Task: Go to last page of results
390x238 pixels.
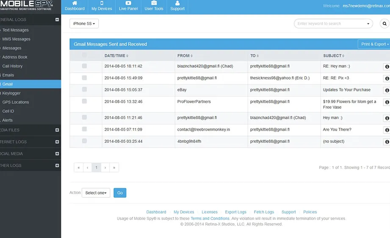Action: tap(114, 167)
